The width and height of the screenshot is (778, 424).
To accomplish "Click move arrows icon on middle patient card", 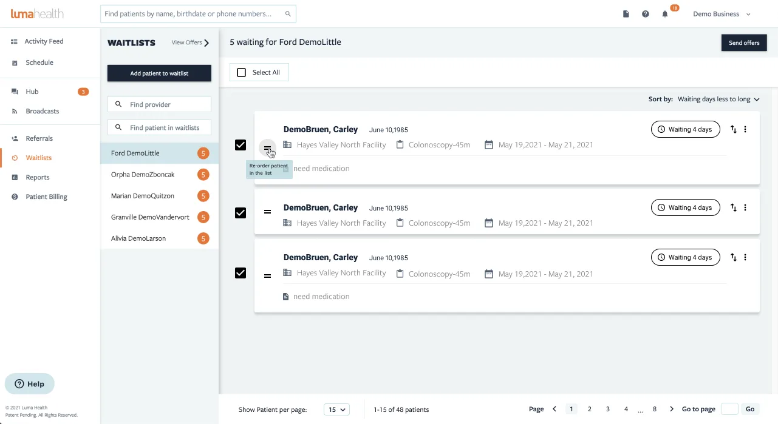I will point(734,207).
